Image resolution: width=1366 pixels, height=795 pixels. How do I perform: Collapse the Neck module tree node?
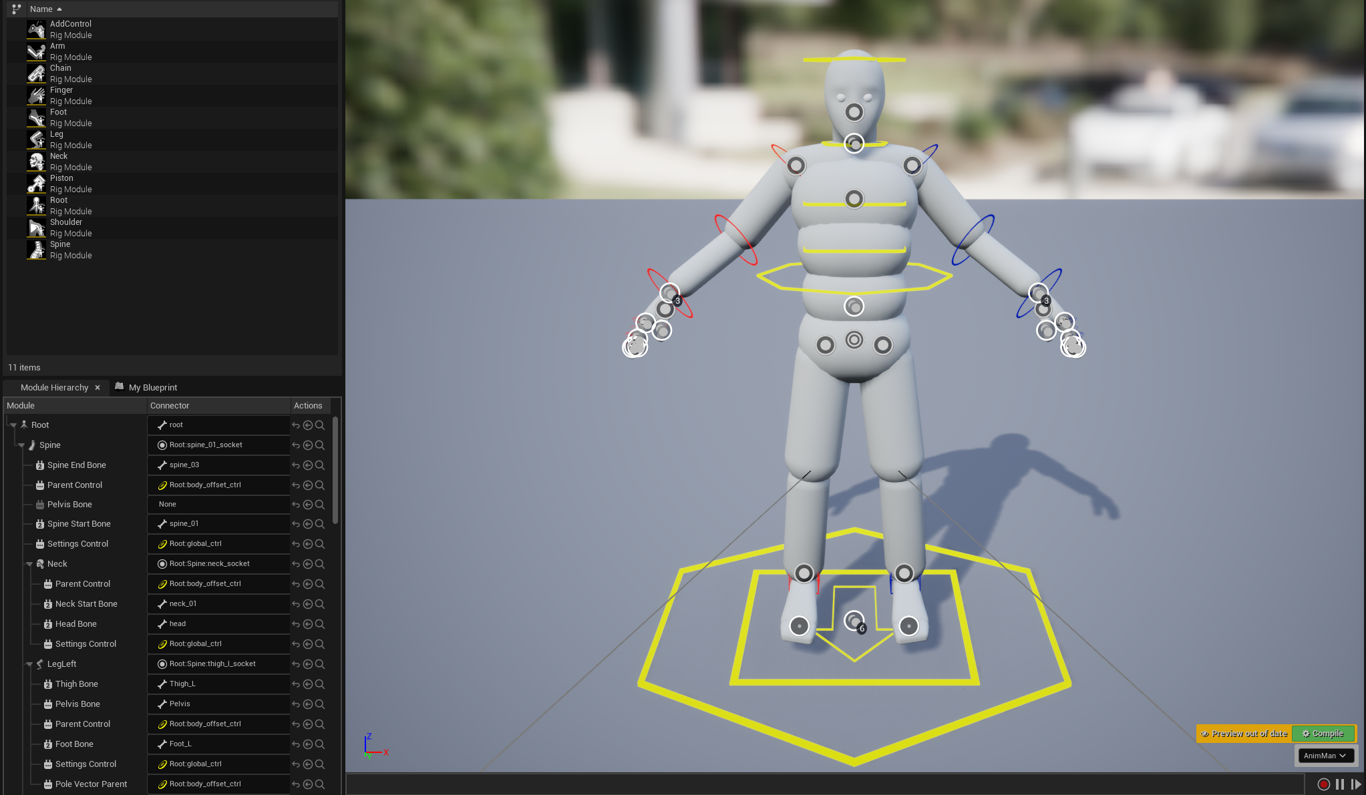29,564
